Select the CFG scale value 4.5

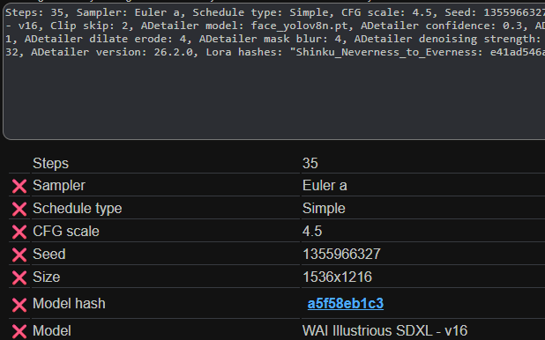pos(312,232)
